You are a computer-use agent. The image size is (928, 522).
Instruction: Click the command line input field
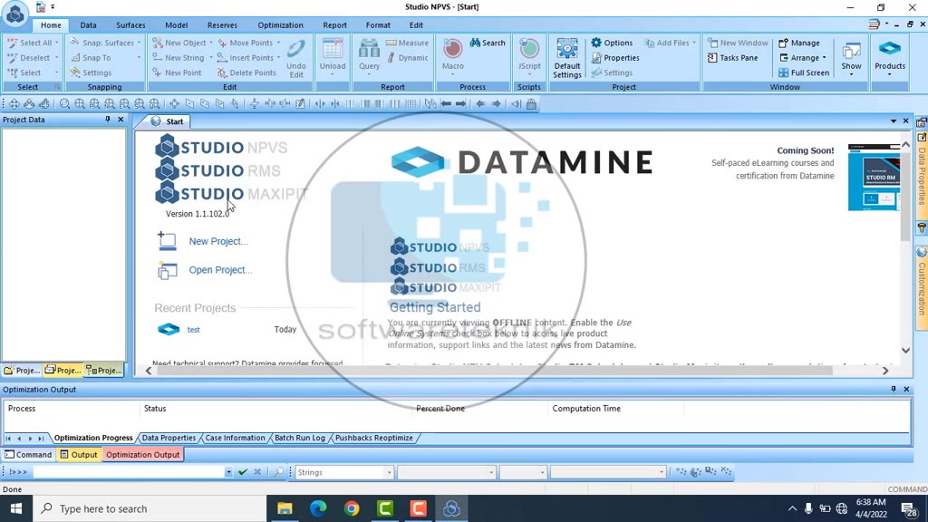pos(129,472)
